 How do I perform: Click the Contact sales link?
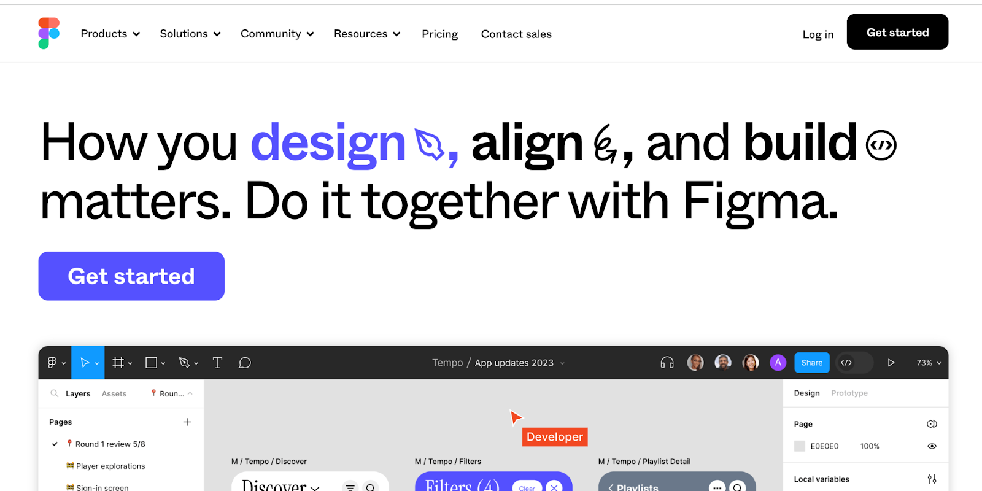pyautogui.click(x=516, y=34)
